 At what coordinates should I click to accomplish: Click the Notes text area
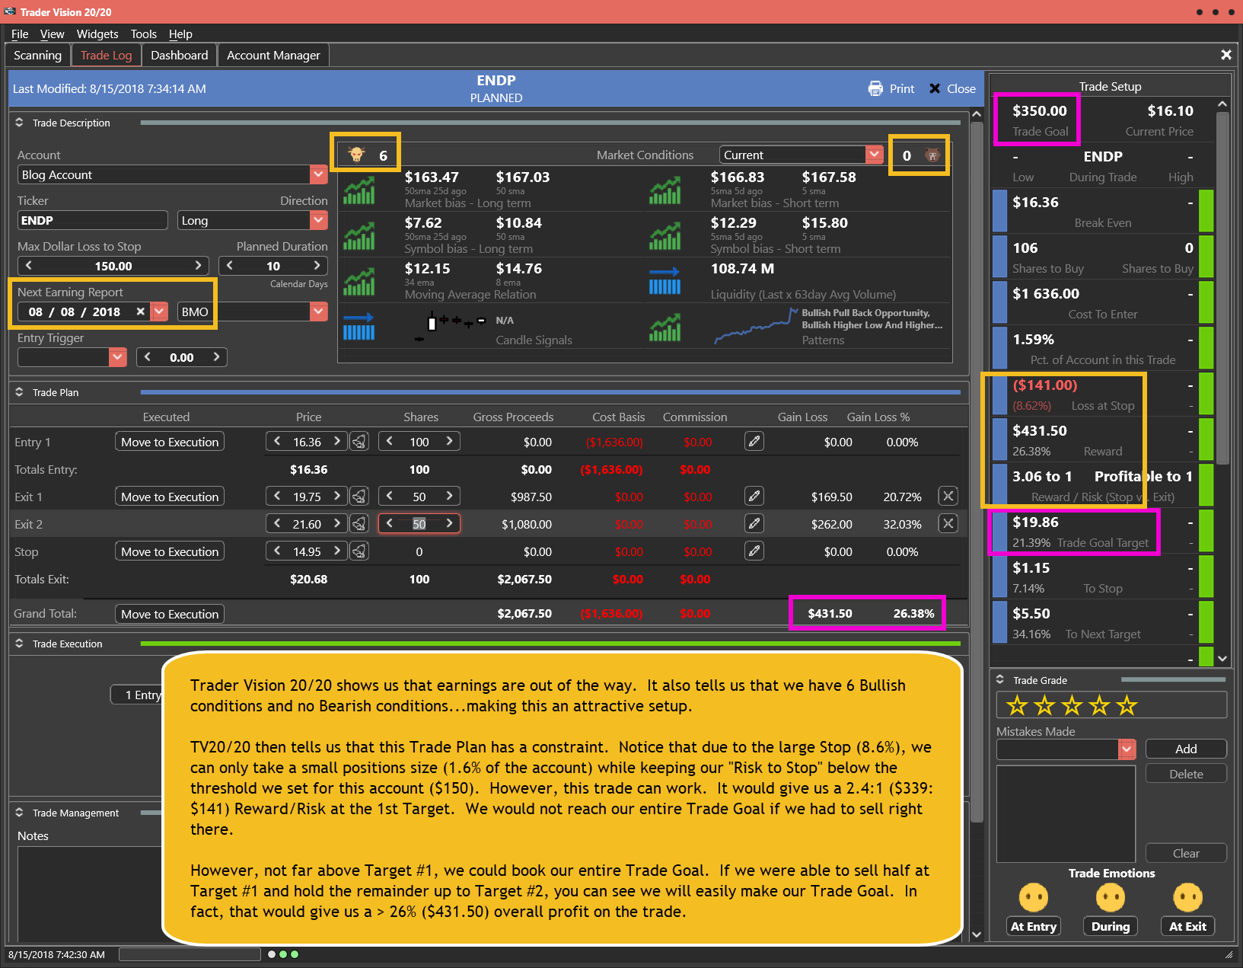(90, 894)
